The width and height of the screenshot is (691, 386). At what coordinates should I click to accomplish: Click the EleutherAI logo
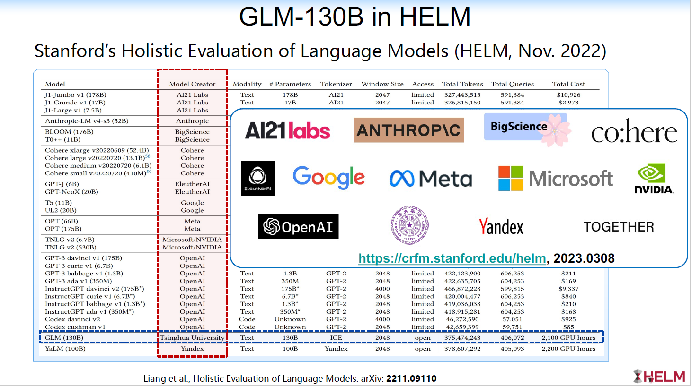(x=258, y=179)
